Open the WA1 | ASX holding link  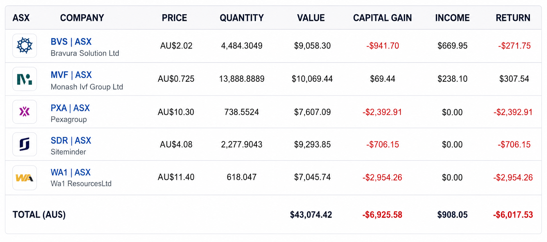(71, 172)
